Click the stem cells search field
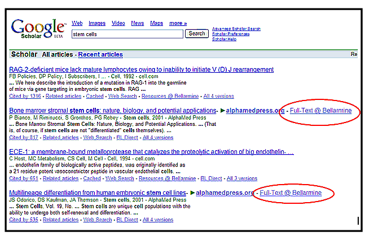Screen dimensions: 365x236 click(127, 34)
